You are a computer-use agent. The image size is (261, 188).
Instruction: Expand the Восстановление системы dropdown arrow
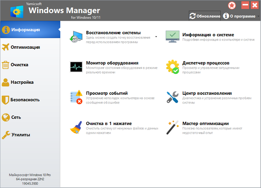click(x=156, y=37)
